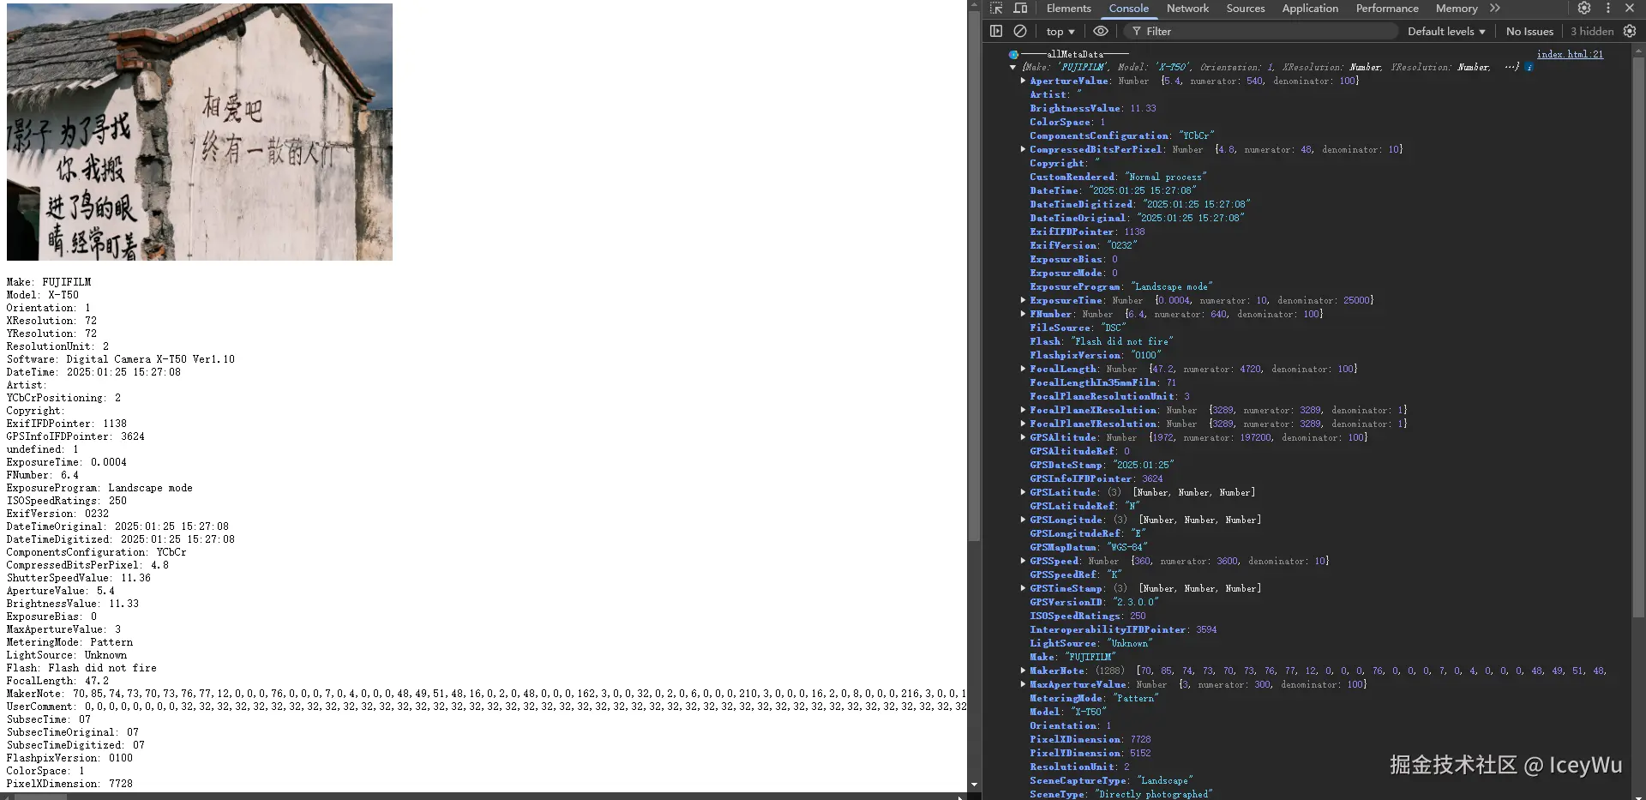Open the Network tab

pos(1187,9)
